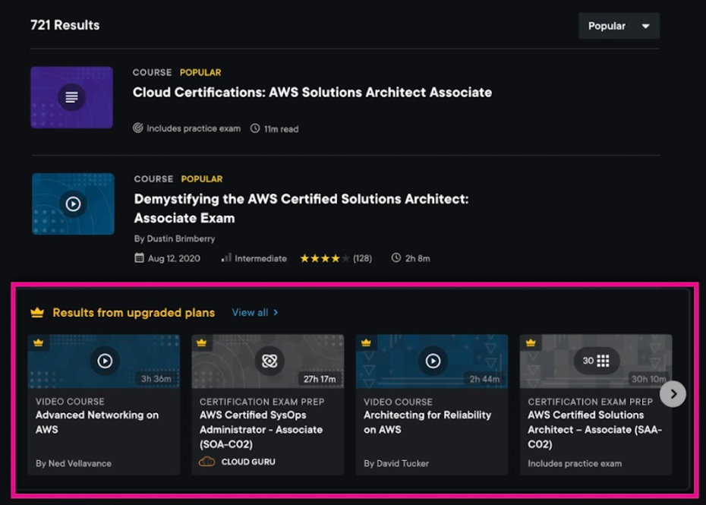Click the practice exam badge icon

137,128
